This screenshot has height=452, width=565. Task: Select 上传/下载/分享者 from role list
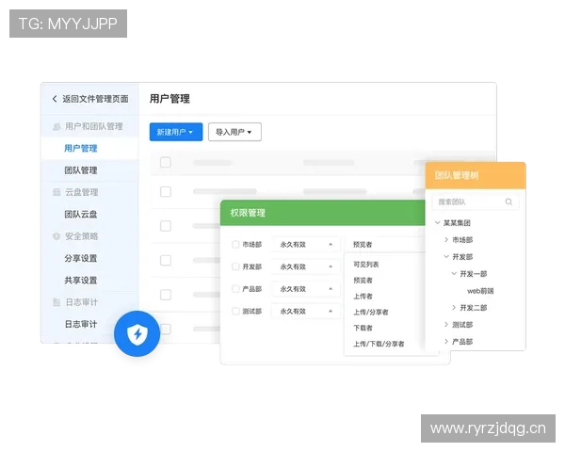tap(379, 344)
